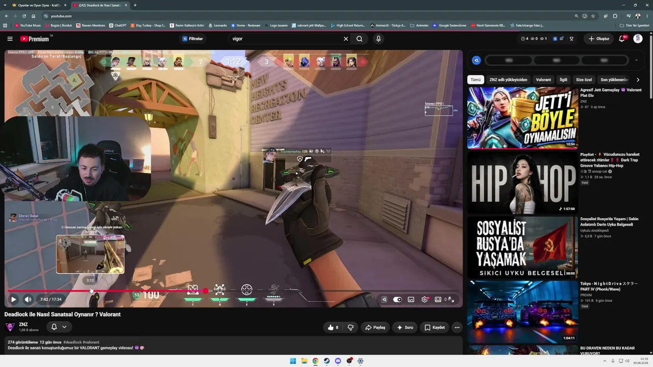Viewport: 653px width, 367px height.
Task: Open the ZNZ channel name link
Action: (x=23, y=324)
